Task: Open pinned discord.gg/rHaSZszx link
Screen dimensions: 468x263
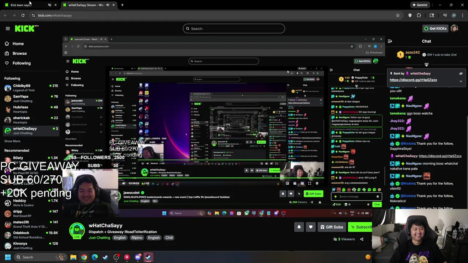Action: point(413,80)
